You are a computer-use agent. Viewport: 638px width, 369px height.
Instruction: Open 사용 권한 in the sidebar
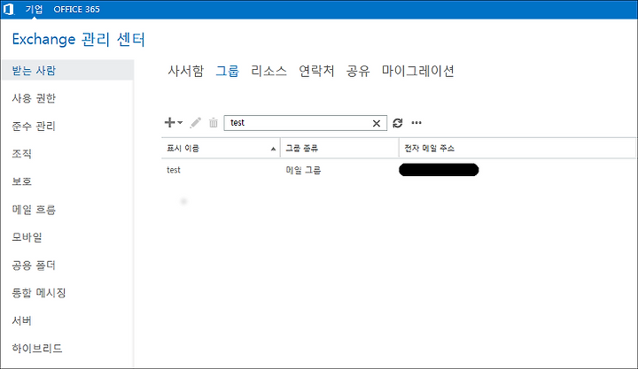34,98
